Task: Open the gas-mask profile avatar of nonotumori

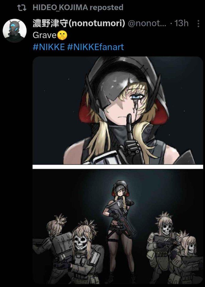Action: pos(15,31)
